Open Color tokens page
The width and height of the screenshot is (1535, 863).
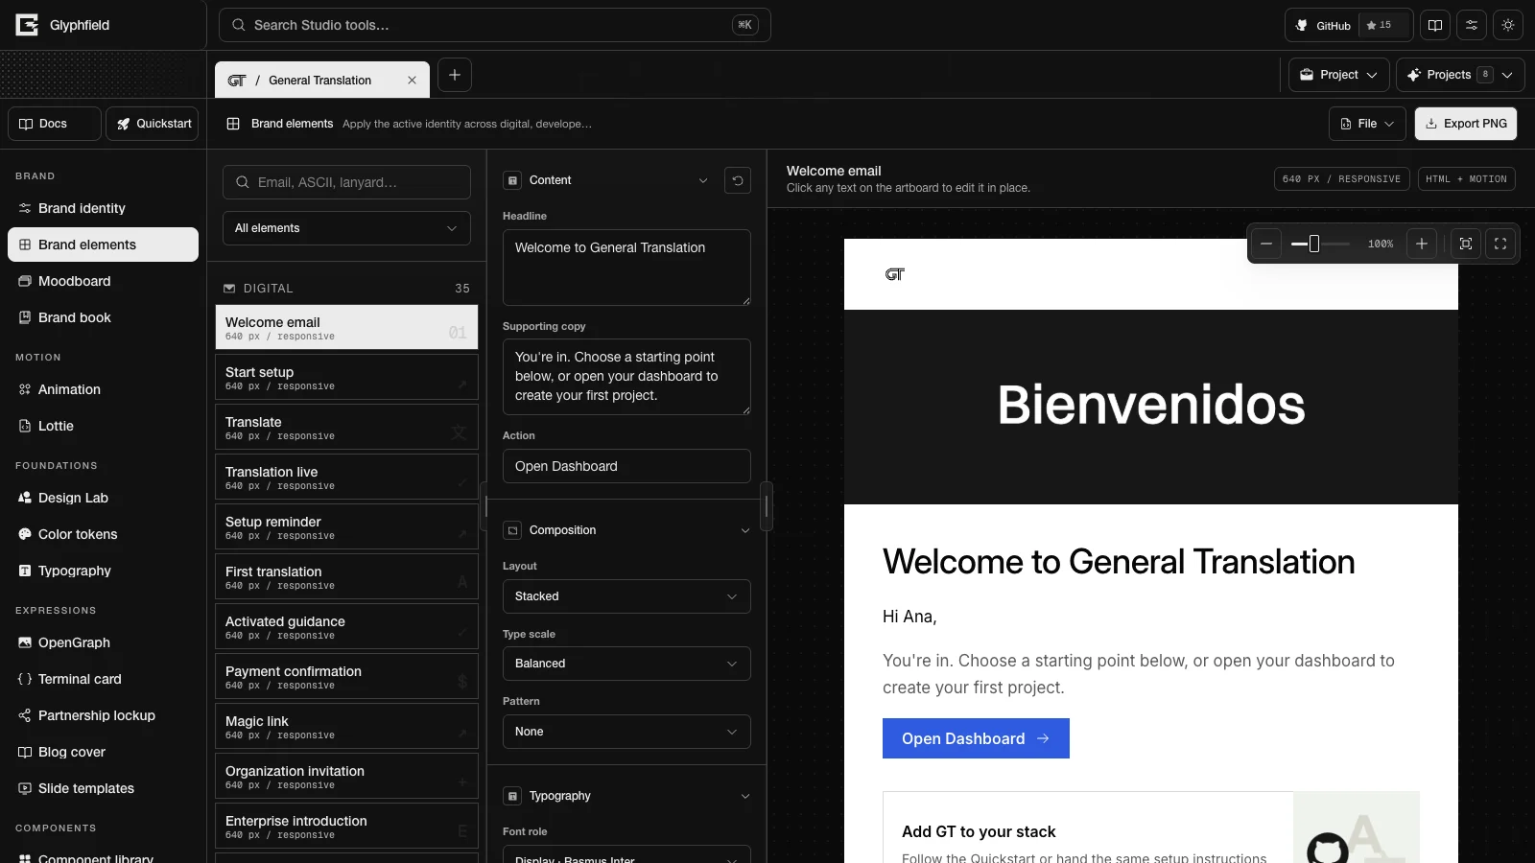point(103,534)
